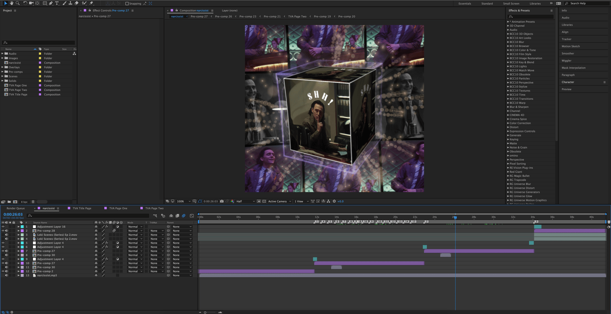The image size is (611, 314).
Task: Open the Active Camera view dropdown
Action: coord(280,201)
